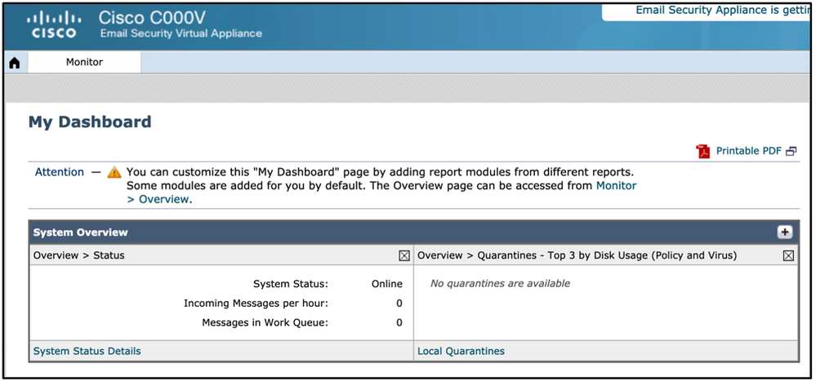Click the My Dashboard page heading
This screenshot has height=381, width=816.
pos(90,122)
